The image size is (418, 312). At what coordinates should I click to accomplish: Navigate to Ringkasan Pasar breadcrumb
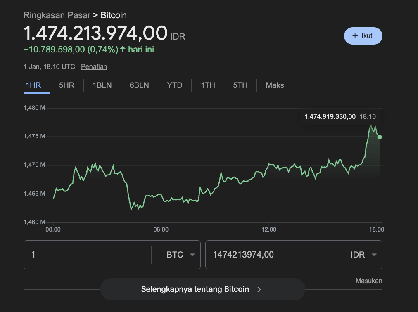pyautogui.click(x=57, y=15)
